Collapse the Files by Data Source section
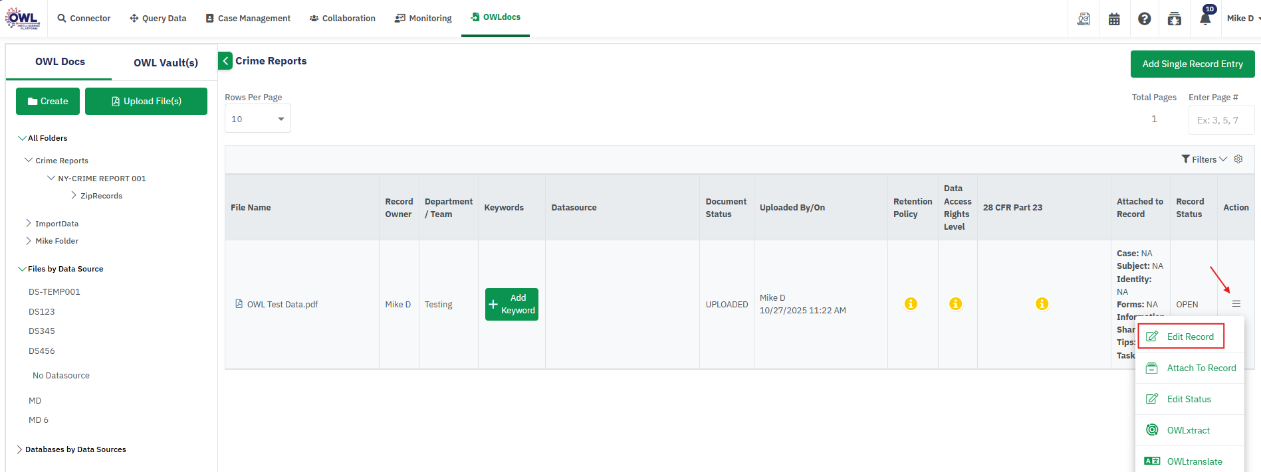 pos(22,269)
